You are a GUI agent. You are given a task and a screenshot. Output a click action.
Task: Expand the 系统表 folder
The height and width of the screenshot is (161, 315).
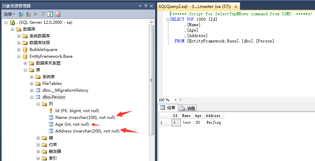[x=32, y=77]
